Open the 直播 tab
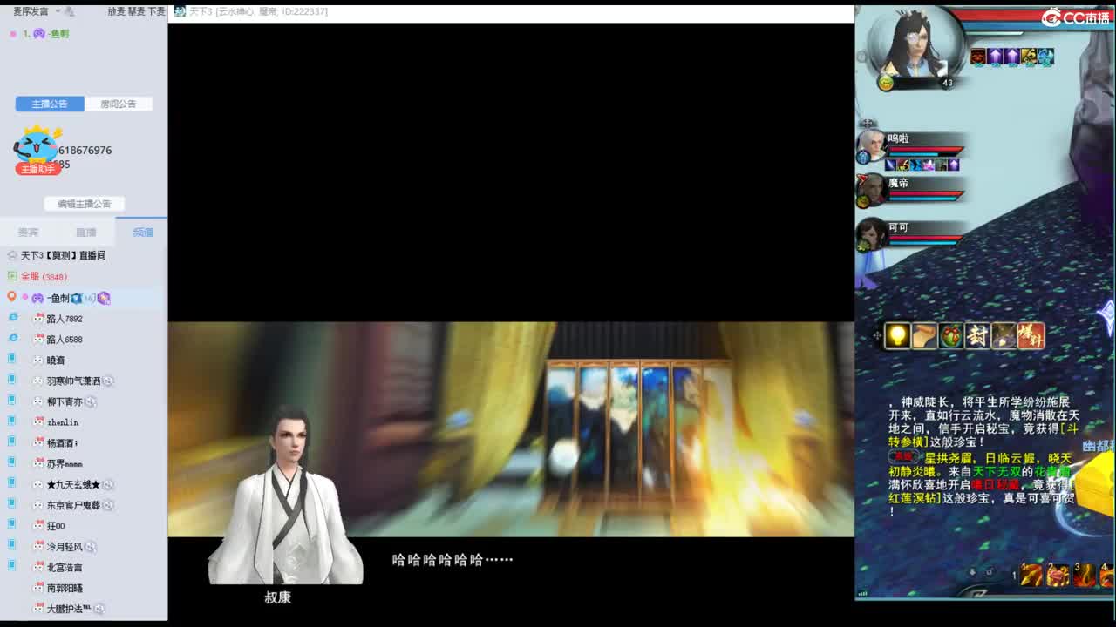This screenshot has height=627, width=1116. 85,233
